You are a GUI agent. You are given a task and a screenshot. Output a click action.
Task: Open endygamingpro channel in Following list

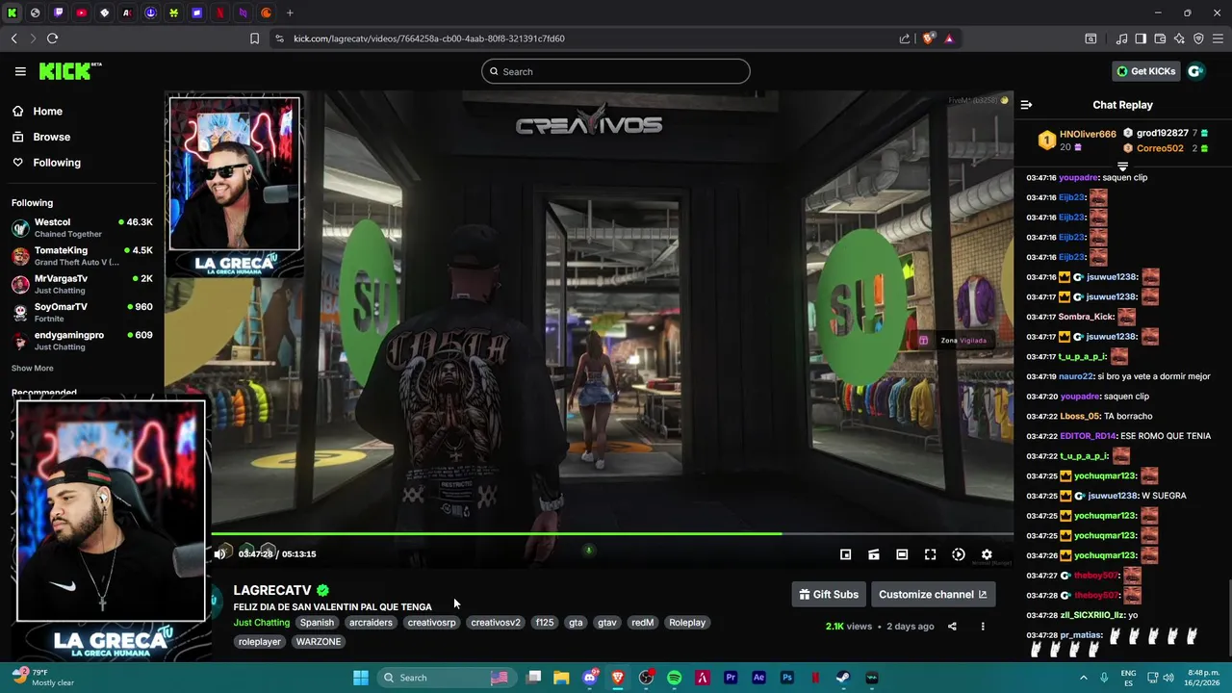[82, 340]
